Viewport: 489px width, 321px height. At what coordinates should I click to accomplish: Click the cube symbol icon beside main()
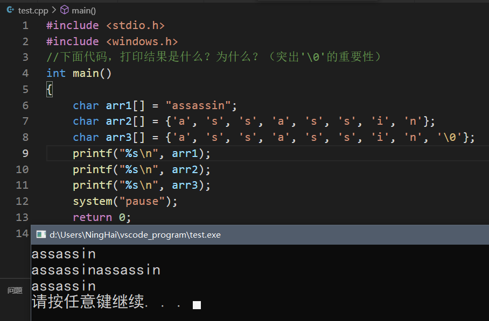pos(65,10)
